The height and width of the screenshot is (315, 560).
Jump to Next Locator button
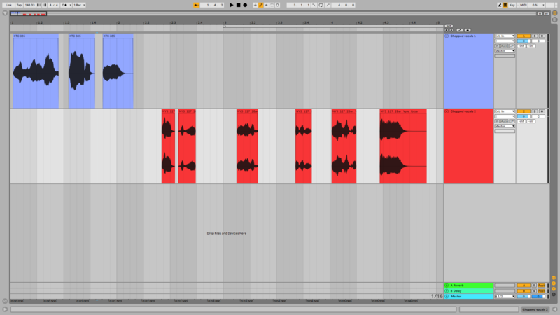[x=451, y=30]
